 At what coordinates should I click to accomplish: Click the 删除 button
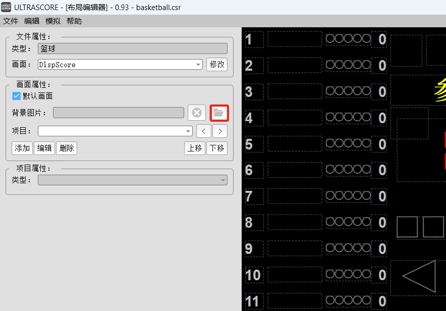point(67,148)
